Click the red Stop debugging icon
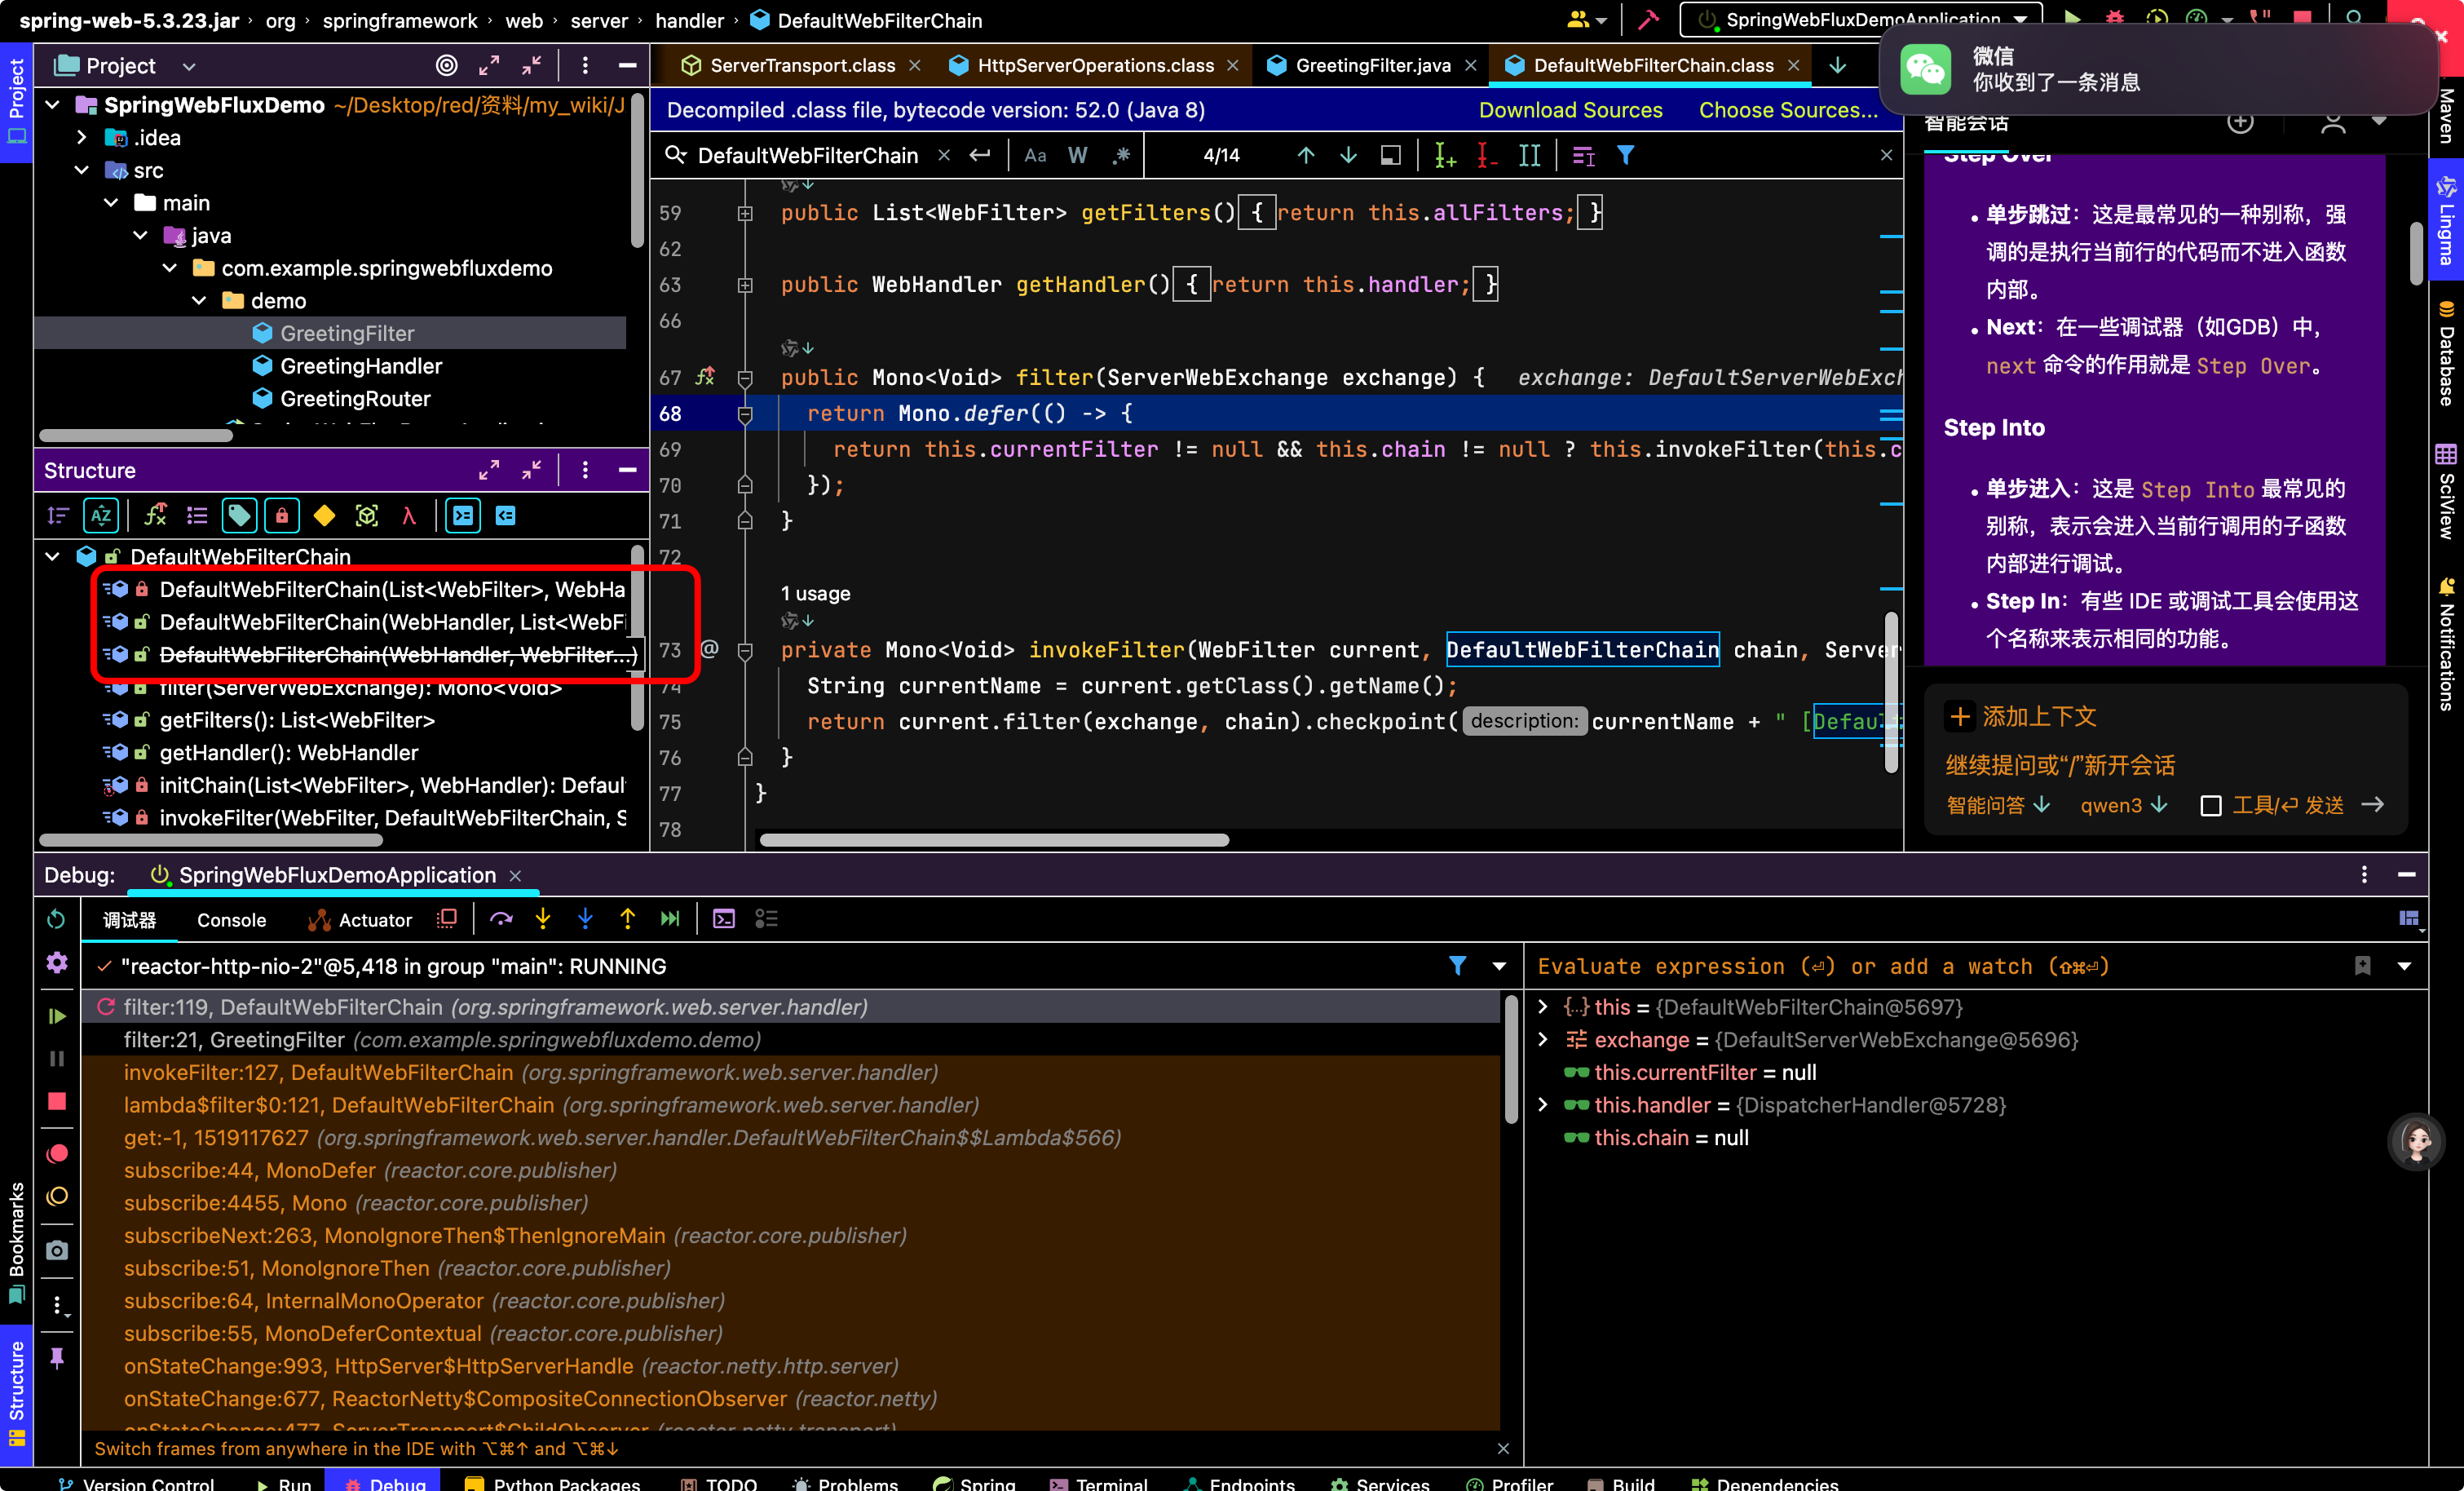2464x1491 pixels. pyautogui.click(x=57, y=1101)
